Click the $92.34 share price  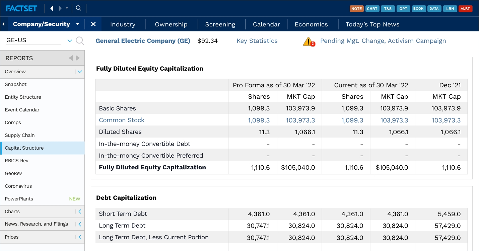pos(207,41)
